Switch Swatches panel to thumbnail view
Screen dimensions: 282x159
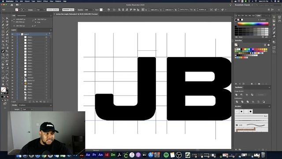coord(268,45)
